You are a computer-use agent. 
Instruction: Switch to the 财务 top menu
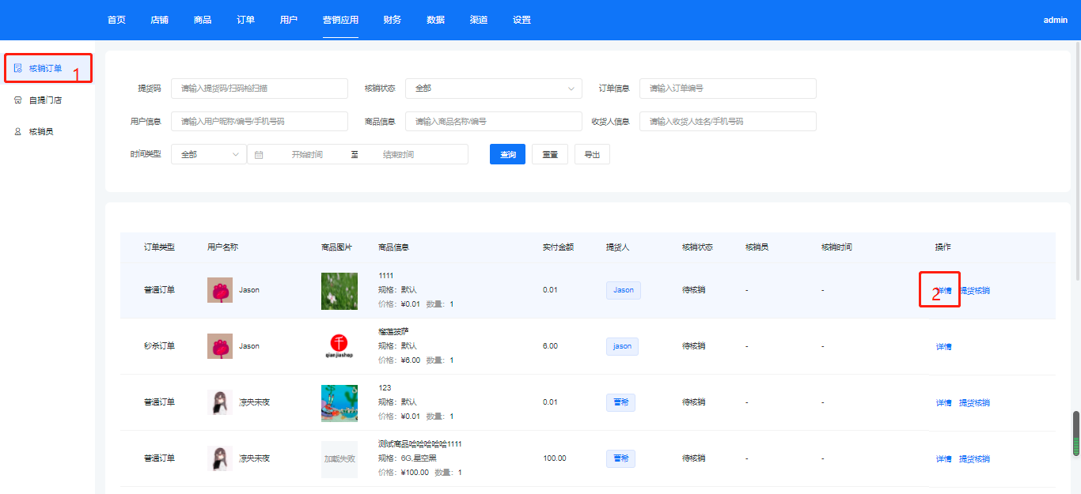(392, 20)
